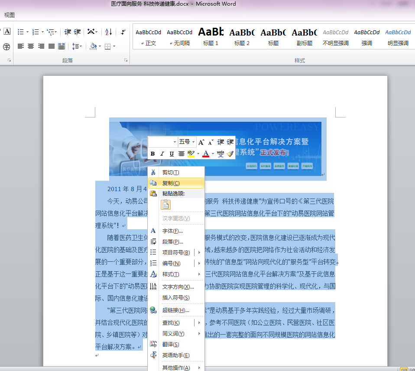Select 超链接(H)... in context menu

(x=175, y=310)
